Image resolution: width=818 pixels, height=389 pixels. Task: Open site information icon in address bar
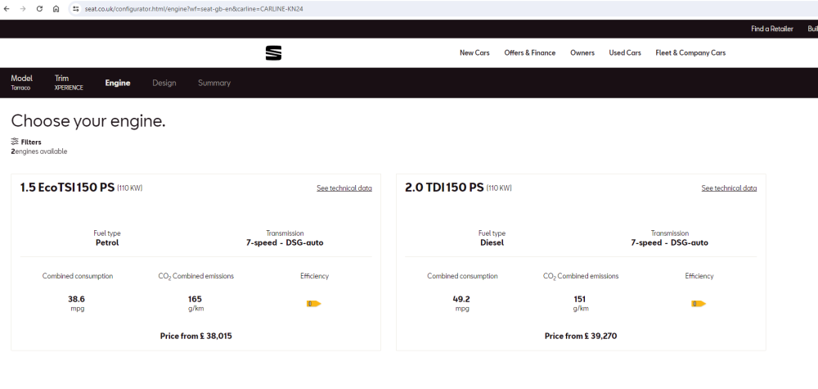pos(75,9)
